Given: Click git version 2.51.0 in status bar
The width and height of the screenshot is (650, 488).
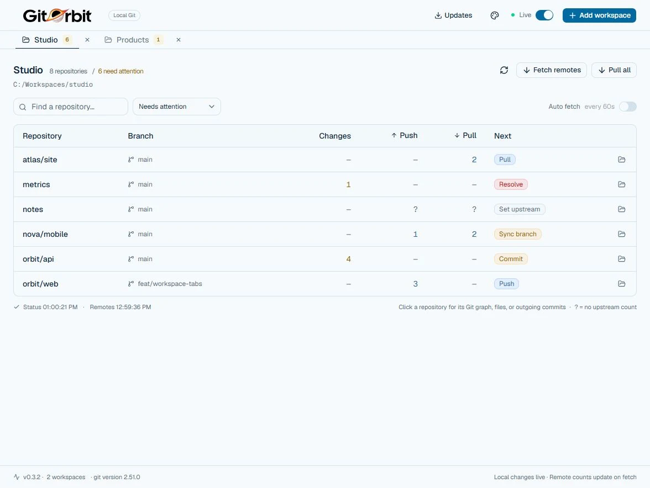Looking at the screenshot, I should tap(117, 477).
